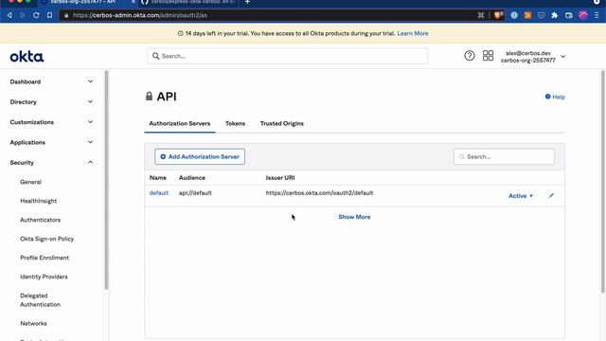Viewport: 606px width, 341px height.
Task: Click the Brave shields icon in the address bar
Action: click(x=498, y=15)
